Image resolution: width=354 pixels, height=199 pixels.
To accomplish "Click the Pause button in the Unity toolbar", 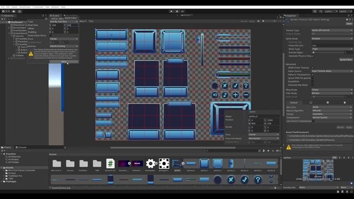I will pyautogui.click(x=177, y=11).
